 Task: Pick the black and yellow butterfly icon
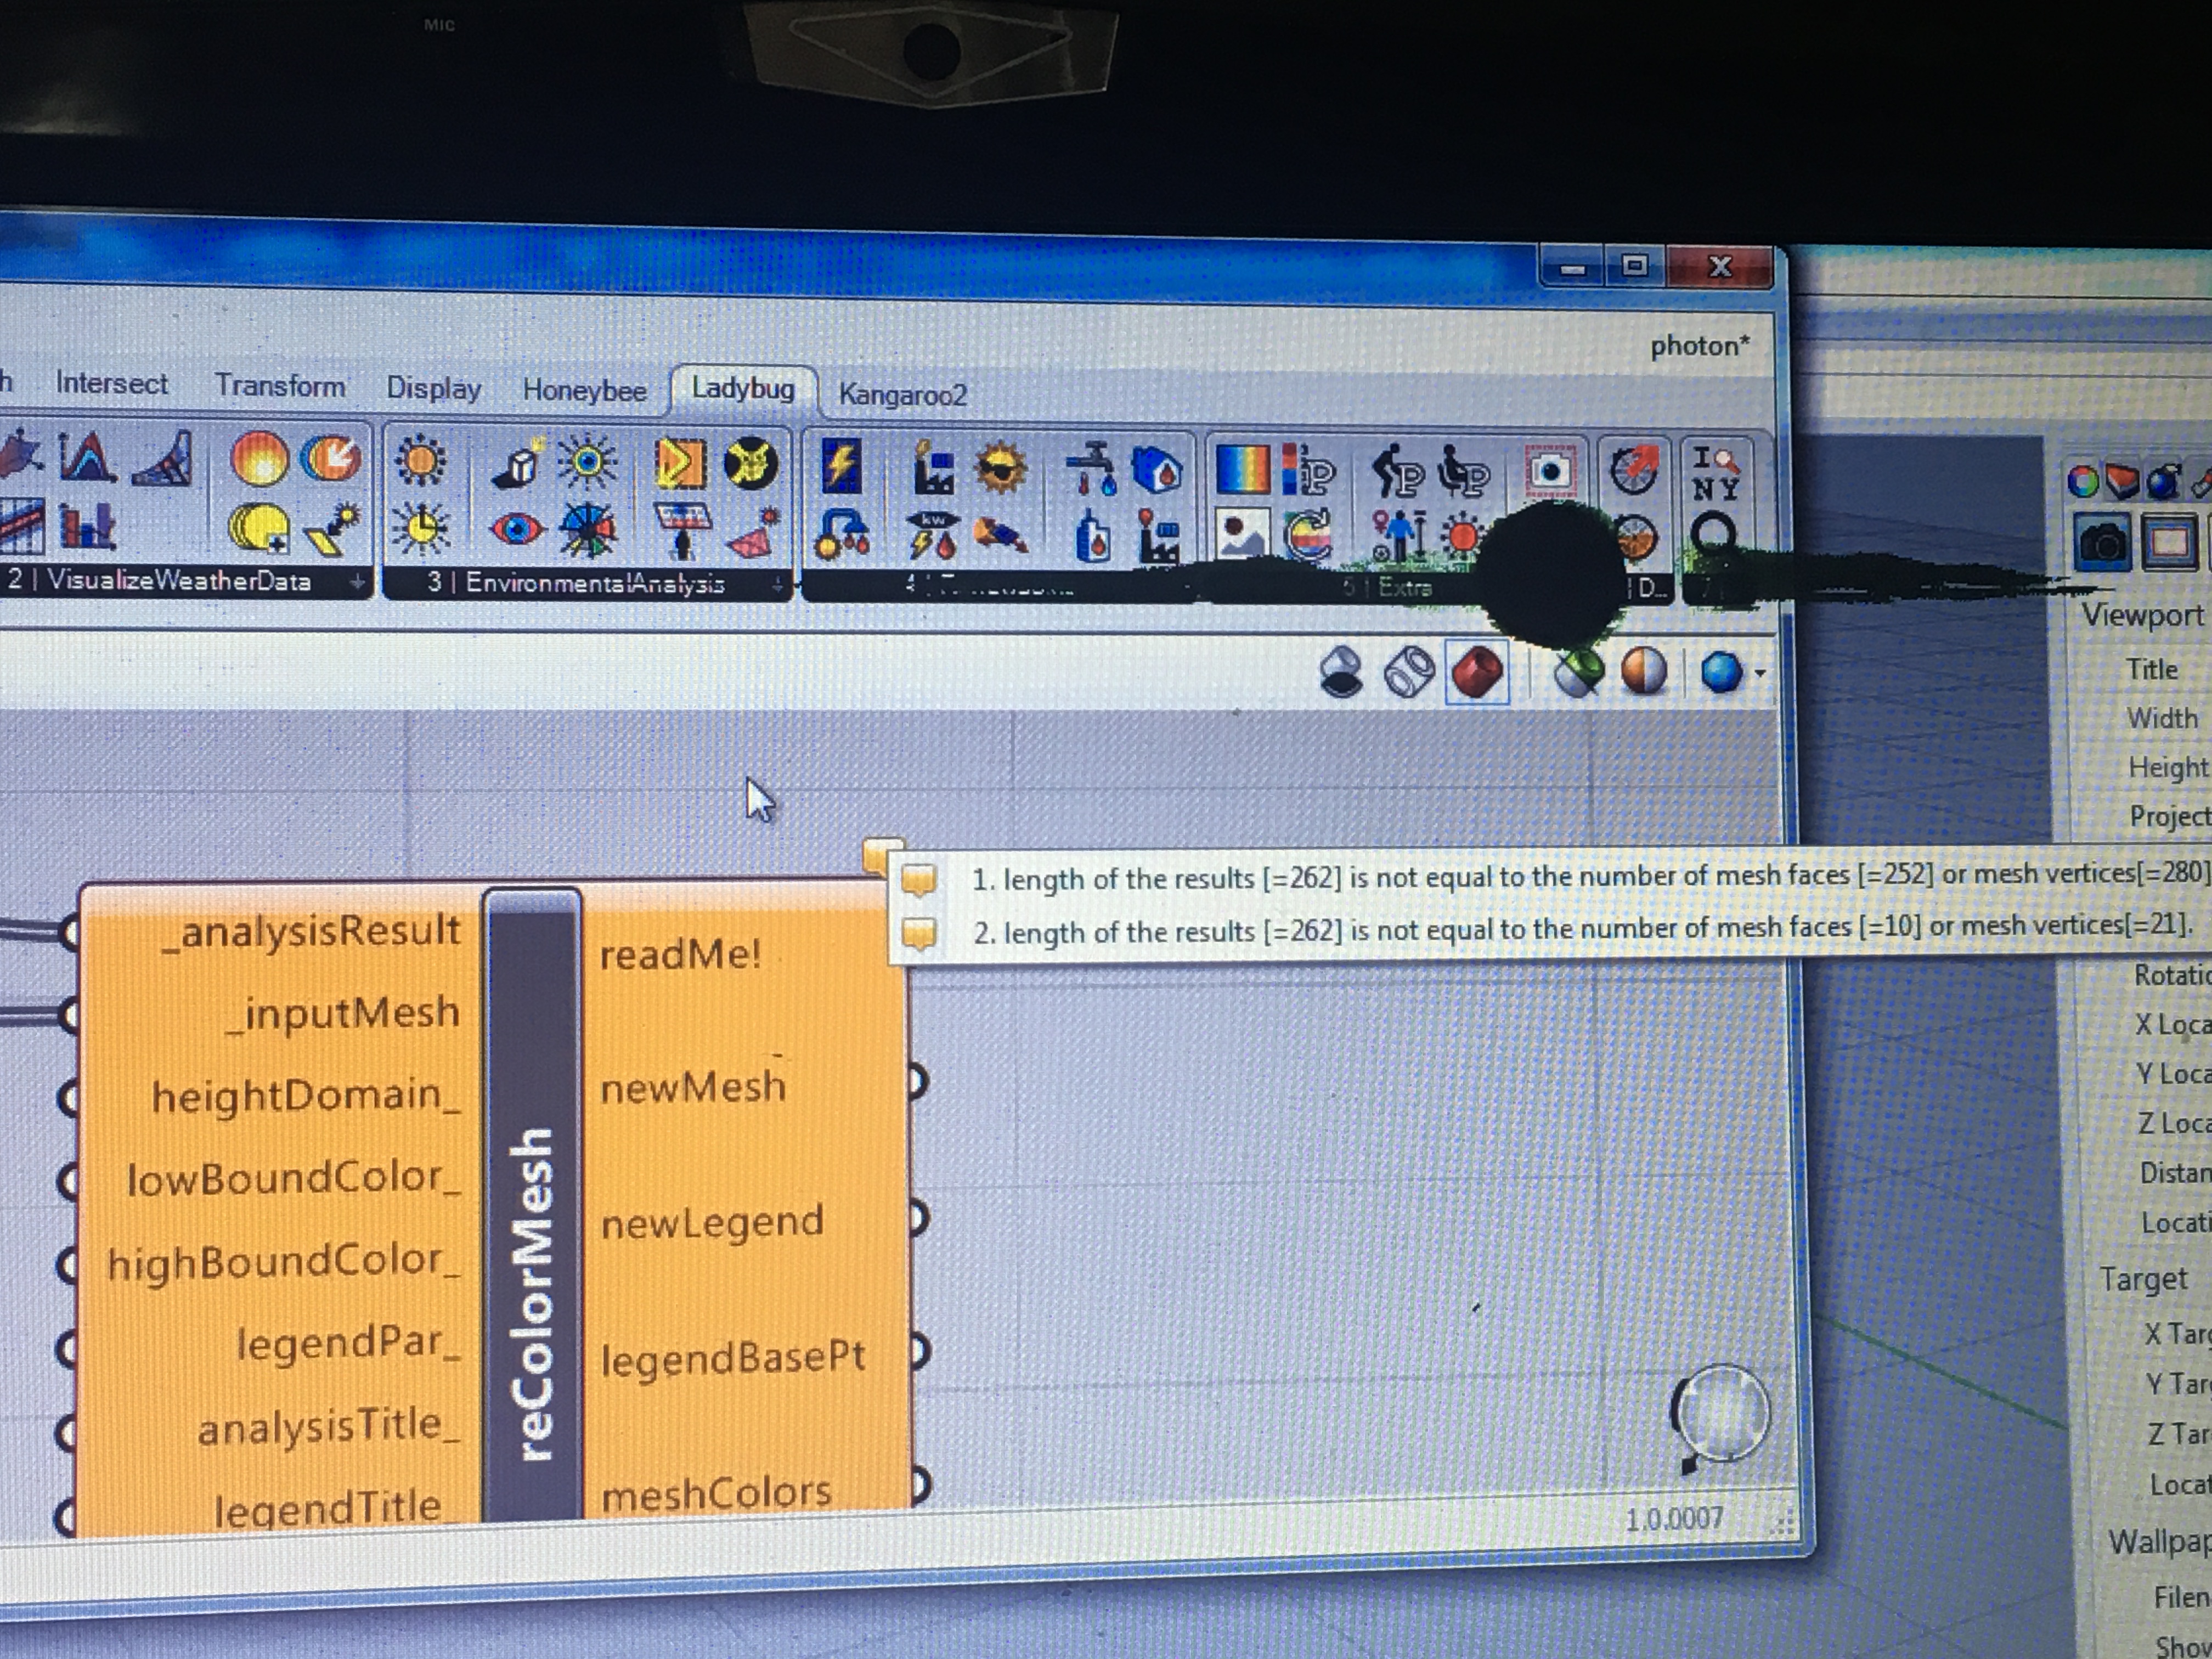[x=750, y=464]
